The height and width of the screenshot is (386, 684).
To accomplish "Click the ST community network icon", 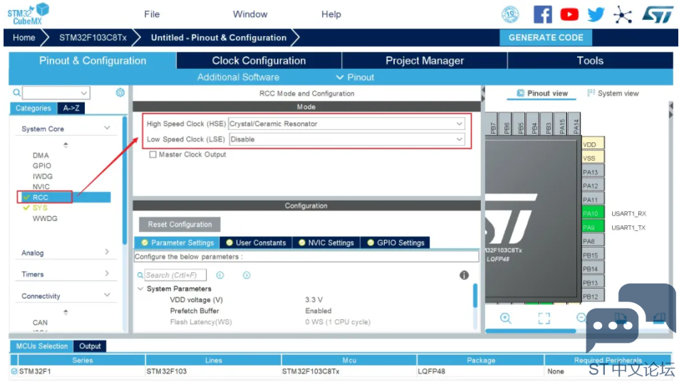I will [x=623, y=15].
